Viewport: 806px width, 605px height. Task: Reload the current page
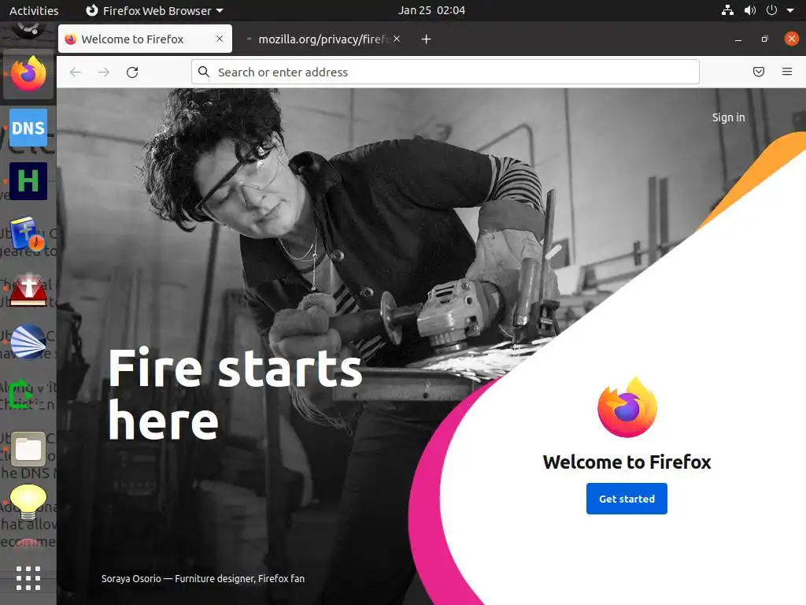coord(132,72)
